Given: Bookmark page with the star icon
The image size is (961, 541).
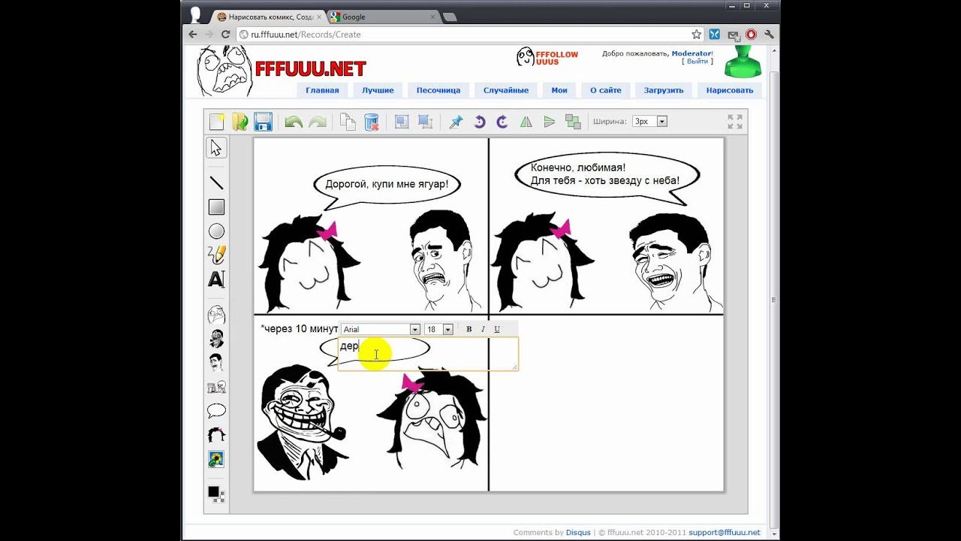Looking at the screenshot, I should 696,35.
